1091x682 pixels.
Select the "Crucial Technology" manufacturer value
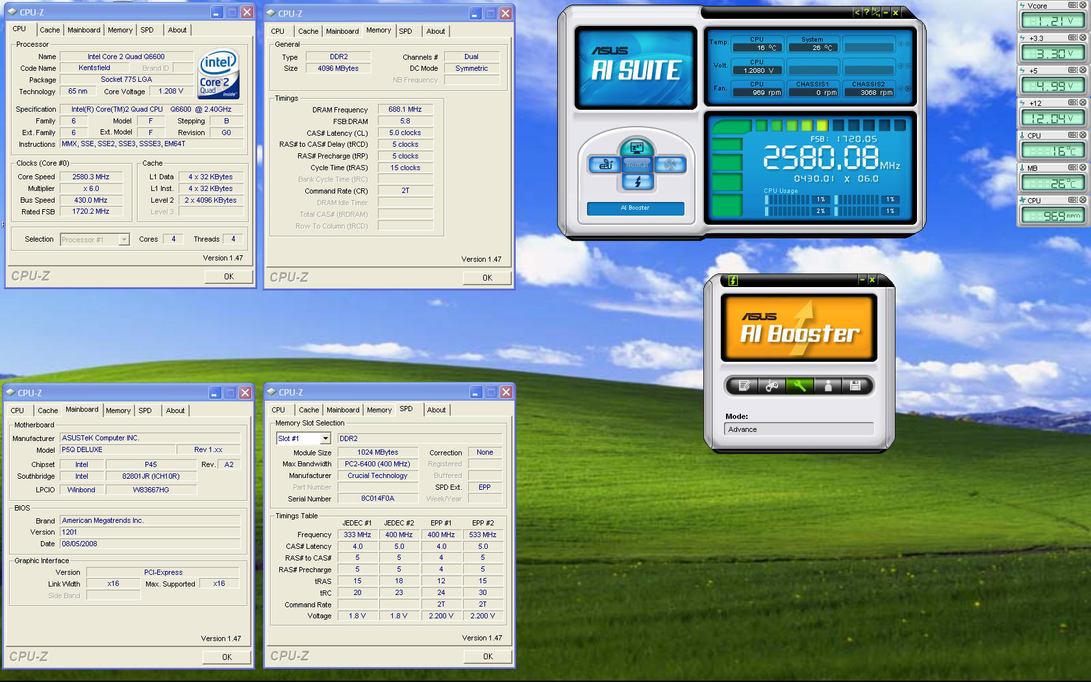coord(377,475)
